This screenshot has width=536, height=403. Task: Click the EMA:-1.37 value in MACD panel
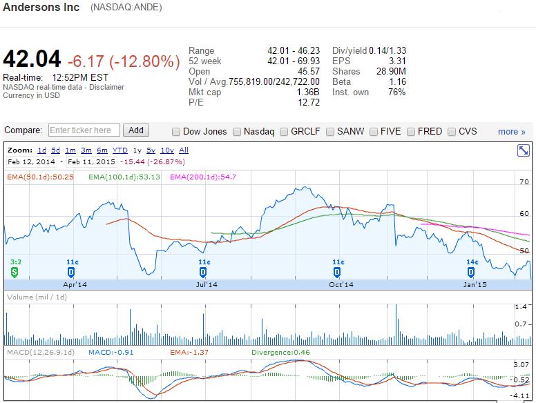189,352
